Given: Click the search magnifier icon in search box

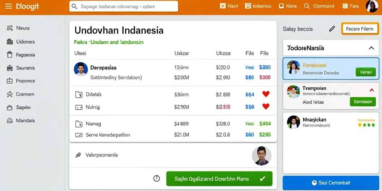Looking at the screenshot, I should [75, 6].
